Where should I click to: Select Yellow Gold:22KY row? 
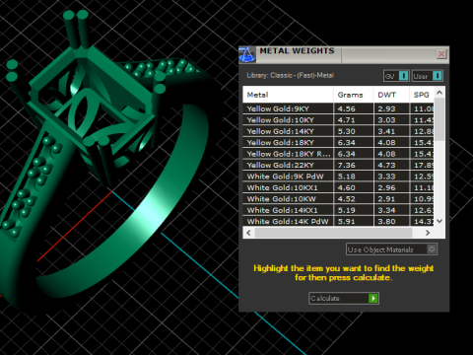[x=338, y=165]
